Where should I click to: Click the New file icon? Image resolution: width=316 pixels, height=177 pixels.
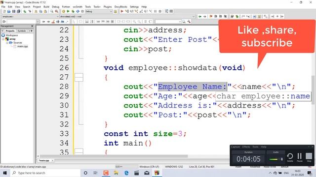4,11
